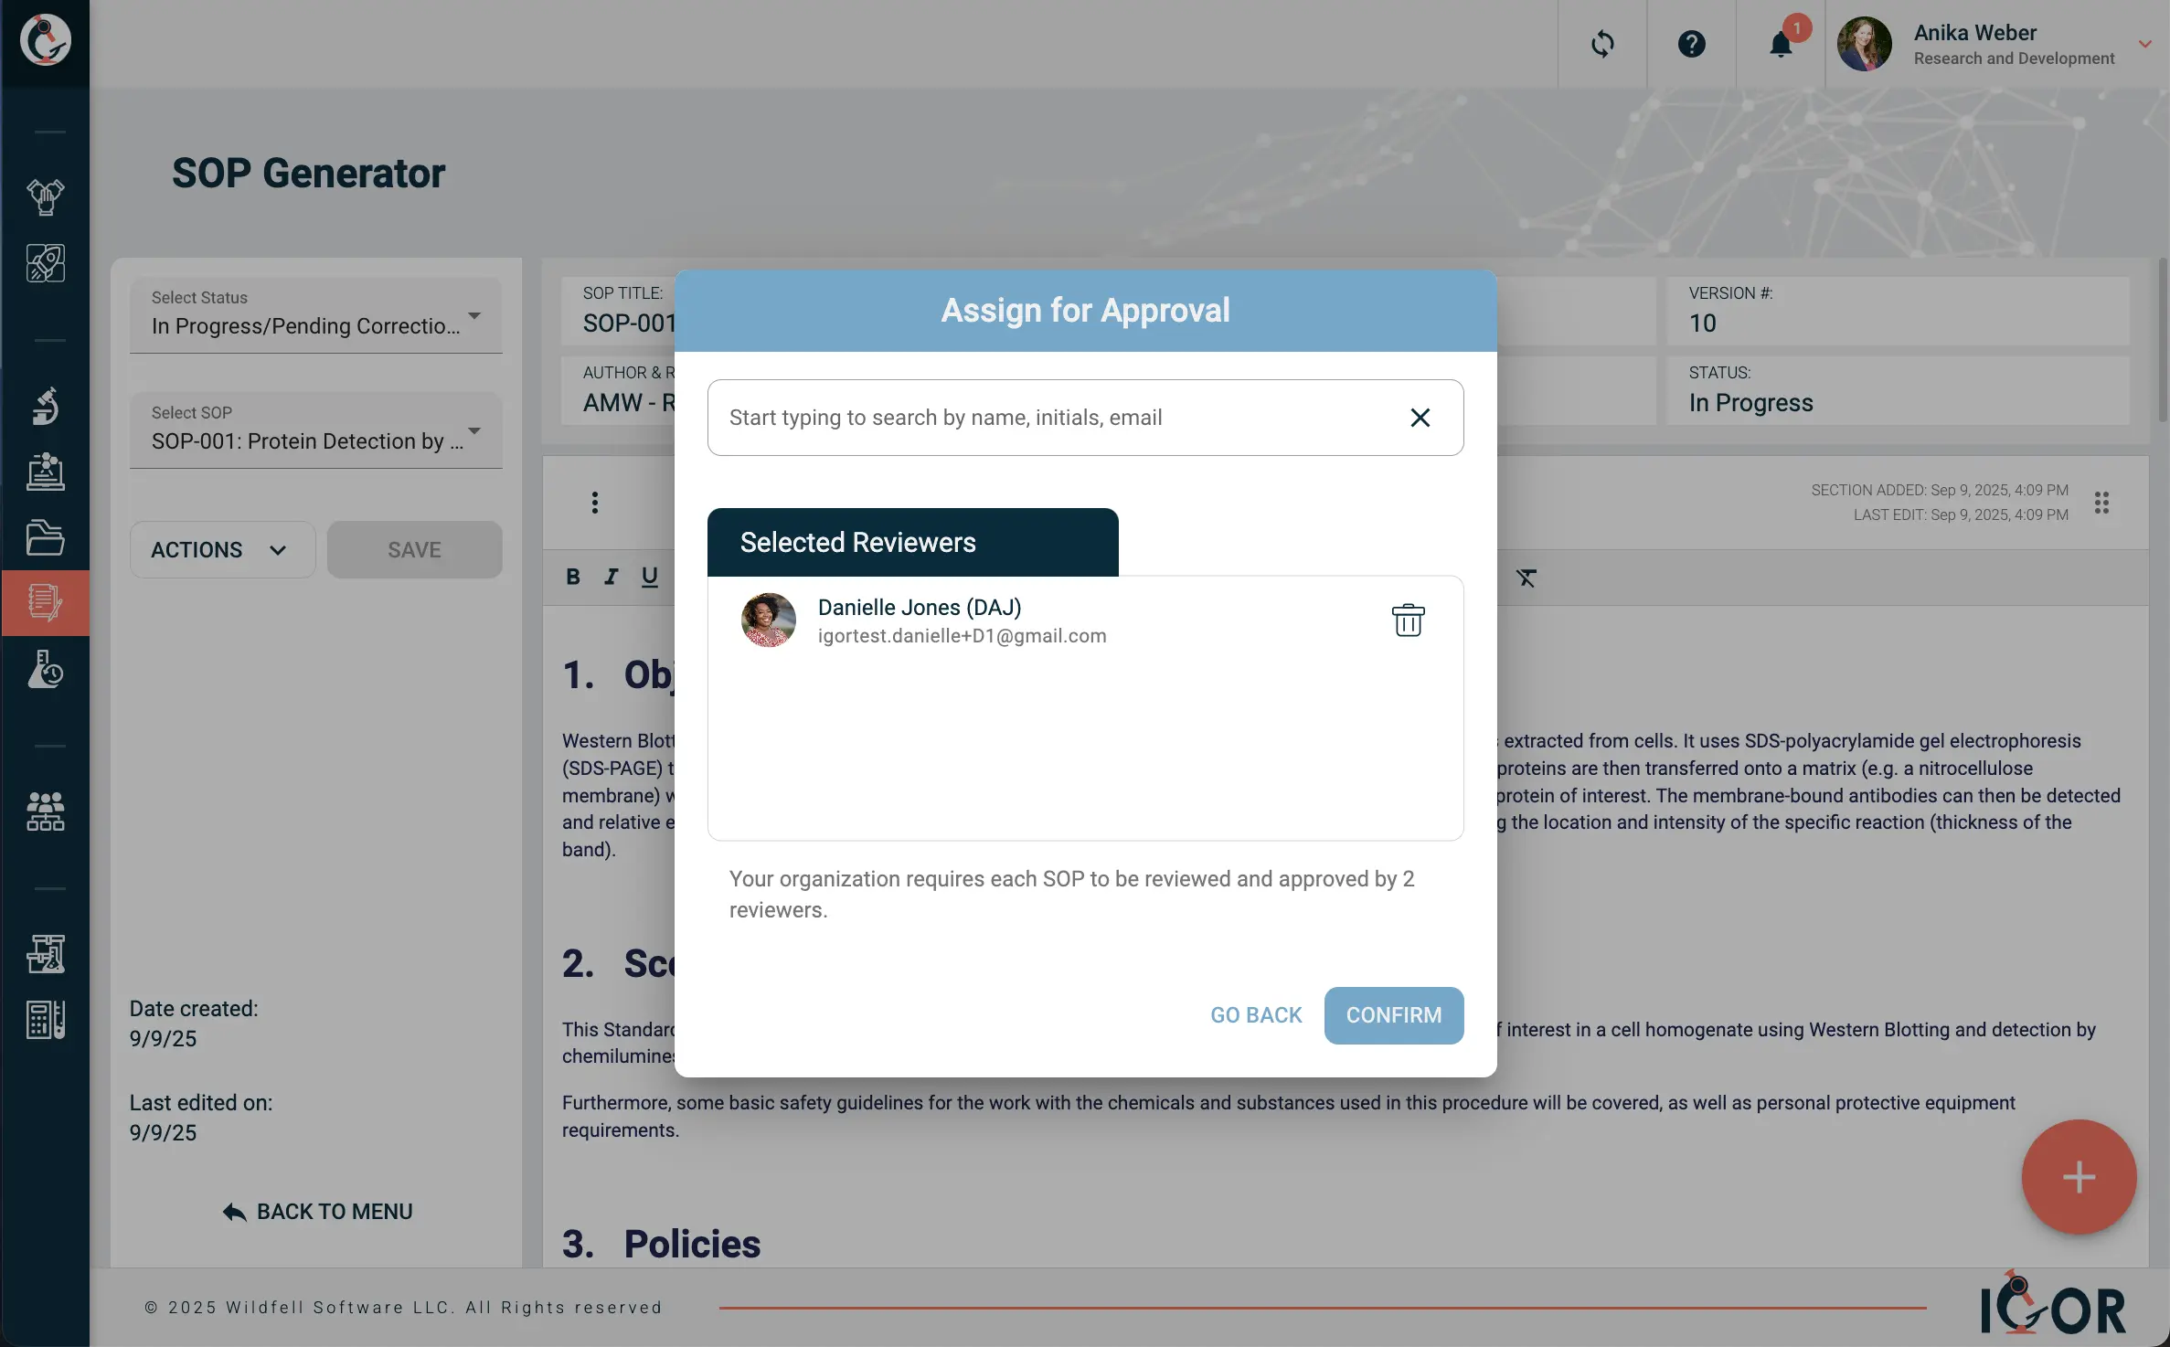Toggle underline formatting
2170x1347 pixels.
click(649, 576)
